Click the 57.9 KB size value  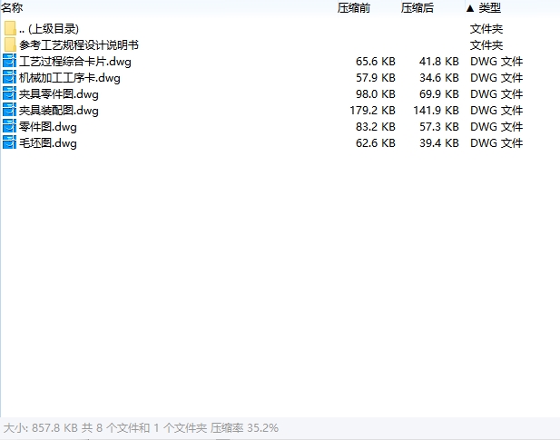[x=376, y=78]
